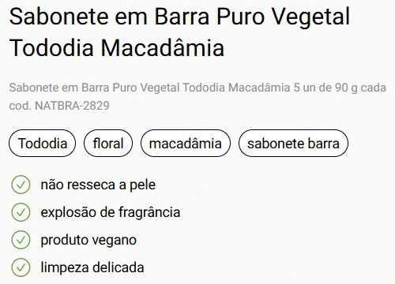Click the "cod." label in the gray subtitle

[x=21, y=106]
